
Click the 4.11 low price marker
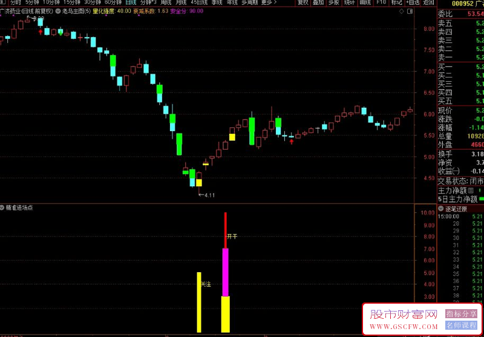pos(207,195)
